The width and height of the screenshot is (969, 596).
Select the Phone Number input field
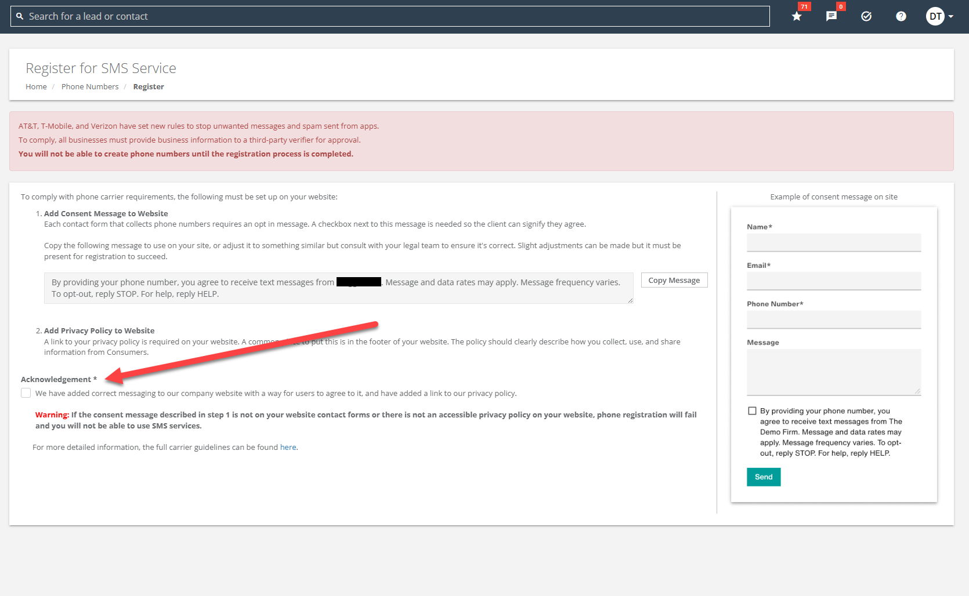pos(833,319)
